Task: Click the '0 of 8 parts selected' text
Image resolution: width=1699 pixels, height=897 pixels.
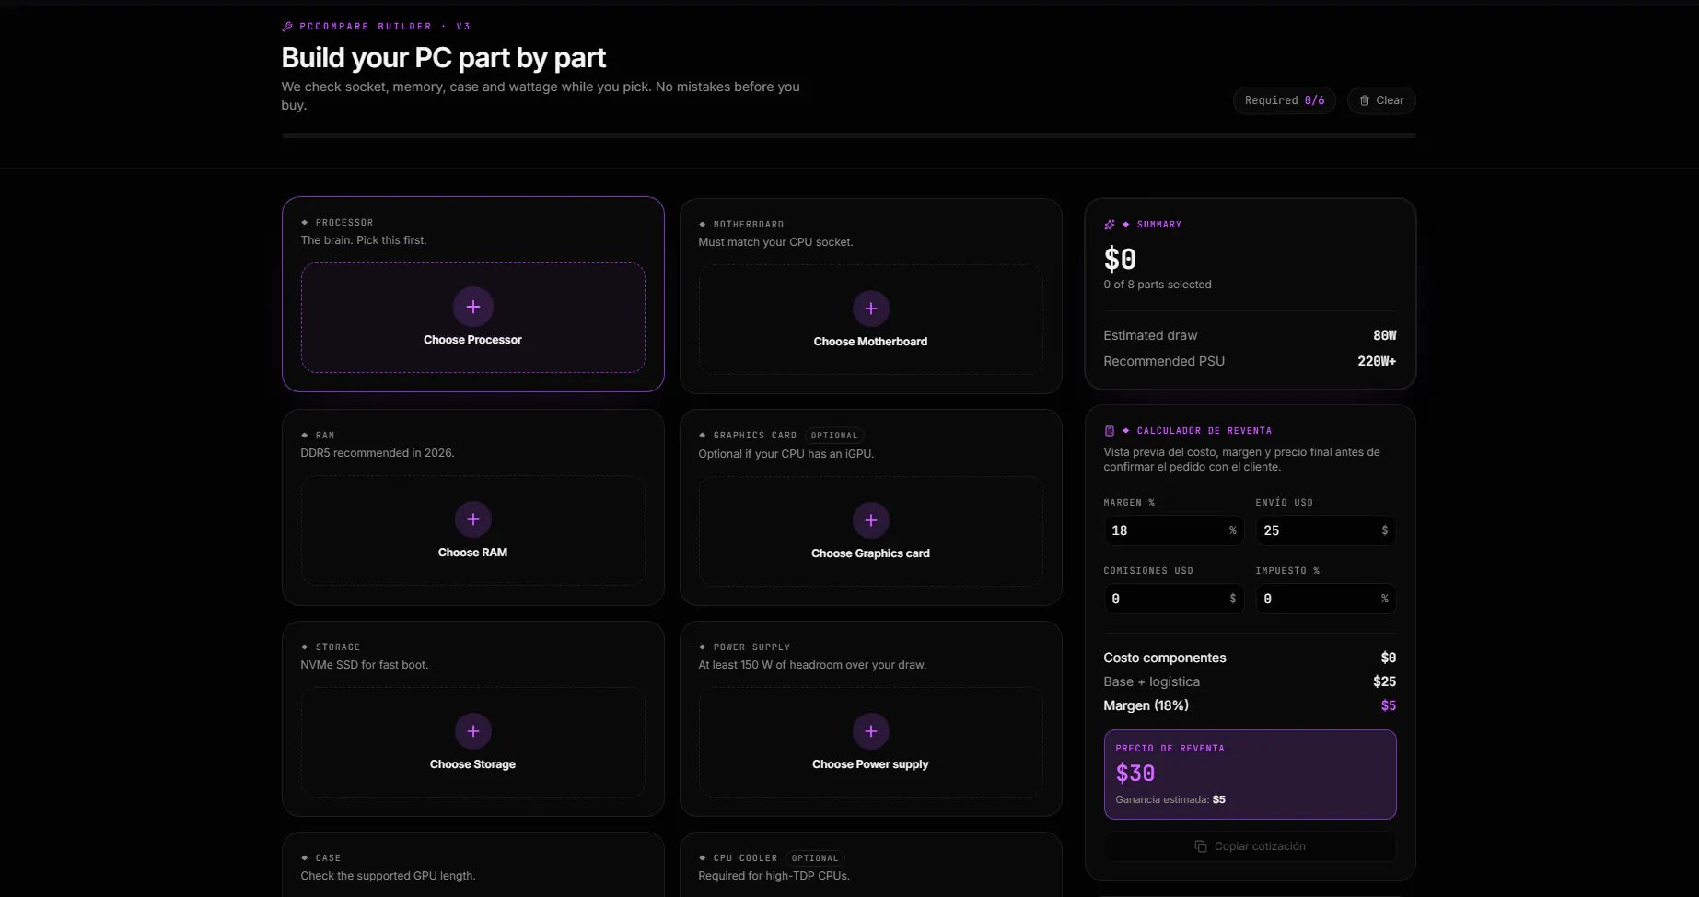Action: click(1158, 285)
